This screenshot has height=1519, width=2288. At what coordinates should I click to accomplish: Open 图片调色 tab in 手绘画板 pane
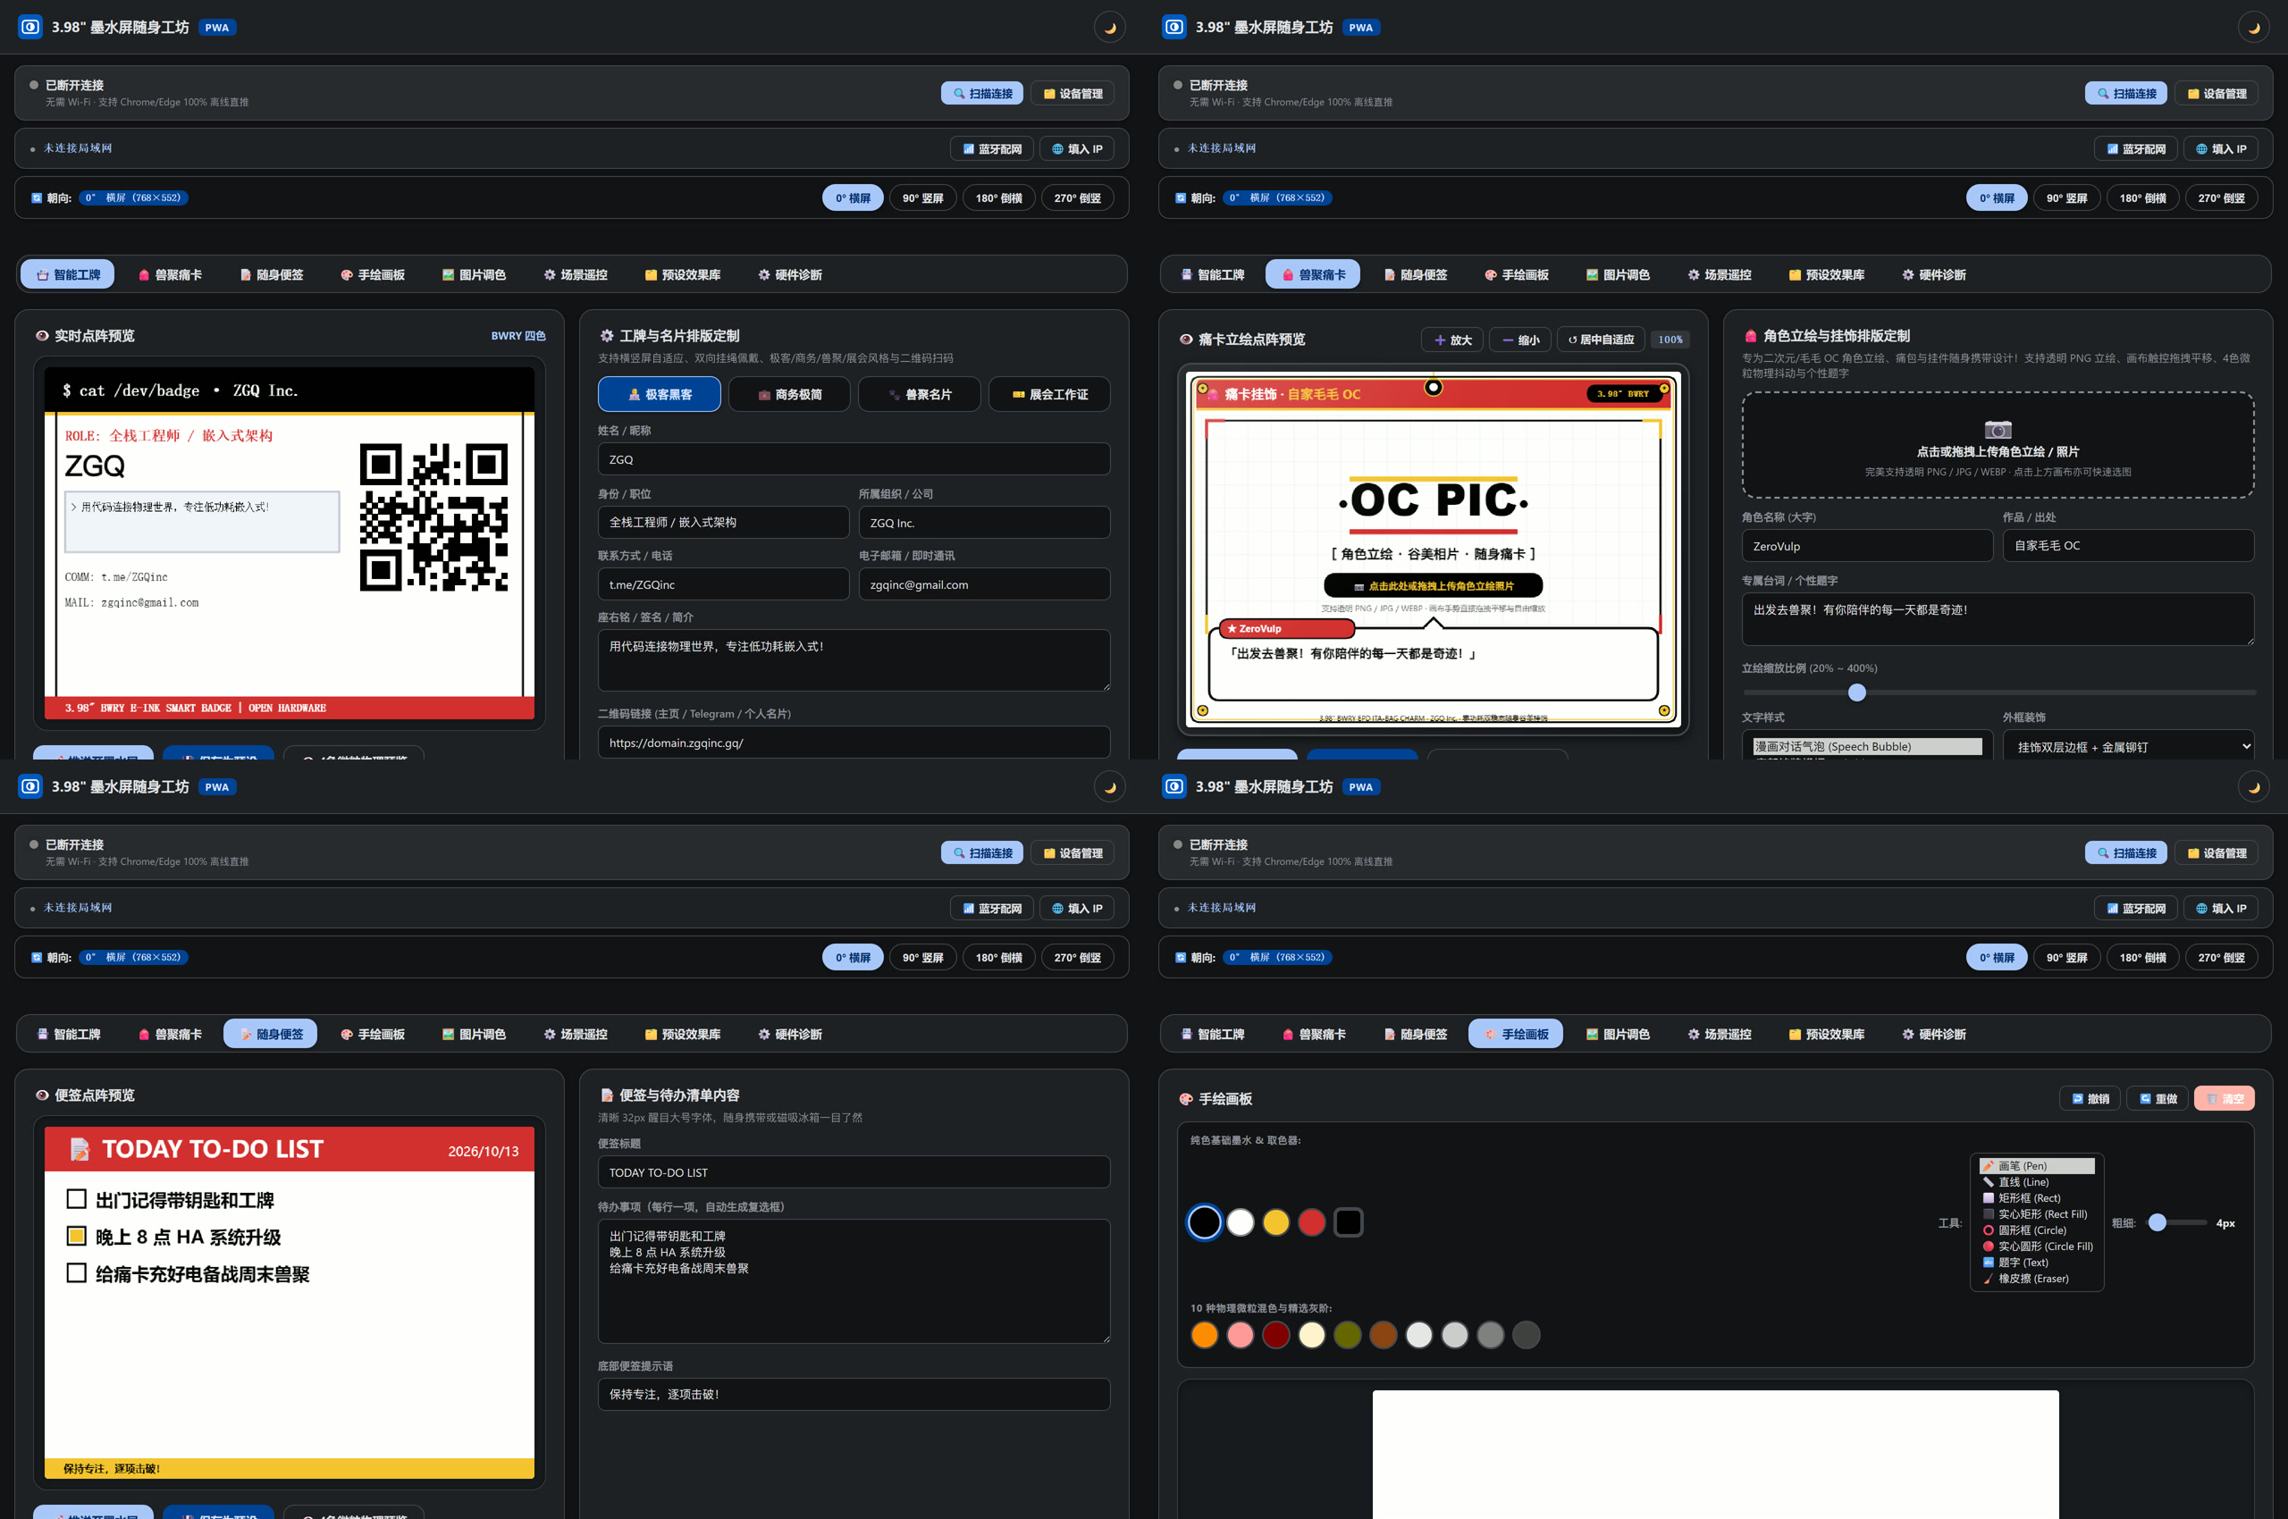[1618, 1035]
